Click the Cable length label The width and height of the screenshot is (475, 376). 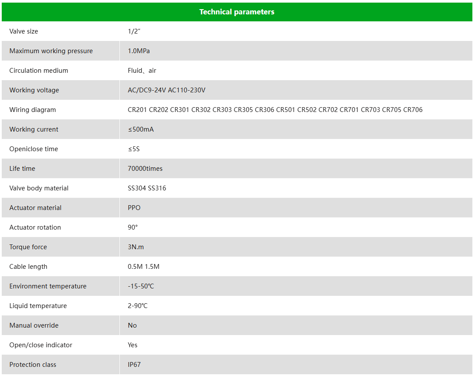click(28, 267)
